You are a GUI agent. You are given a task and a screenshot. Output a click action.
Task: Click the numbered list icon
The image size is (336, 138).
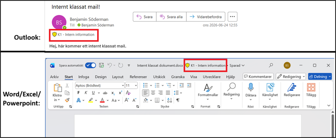pyautogui.click(x=157, y=85)
